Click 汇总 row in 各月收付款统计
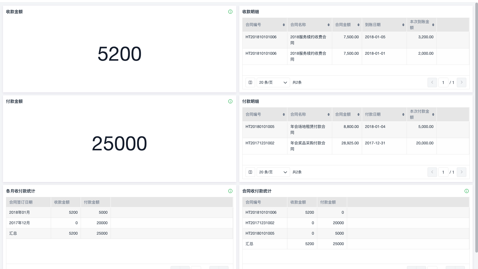 coord(119,233)
